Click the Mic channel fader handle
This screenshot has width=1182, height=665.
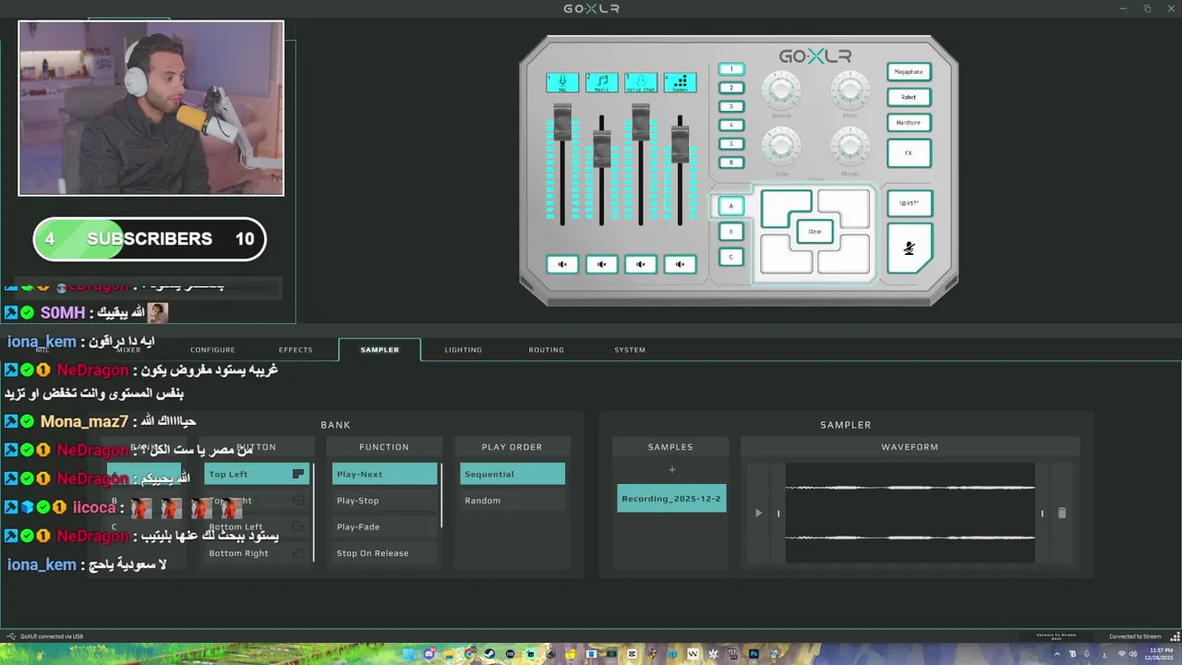(562, 122)
